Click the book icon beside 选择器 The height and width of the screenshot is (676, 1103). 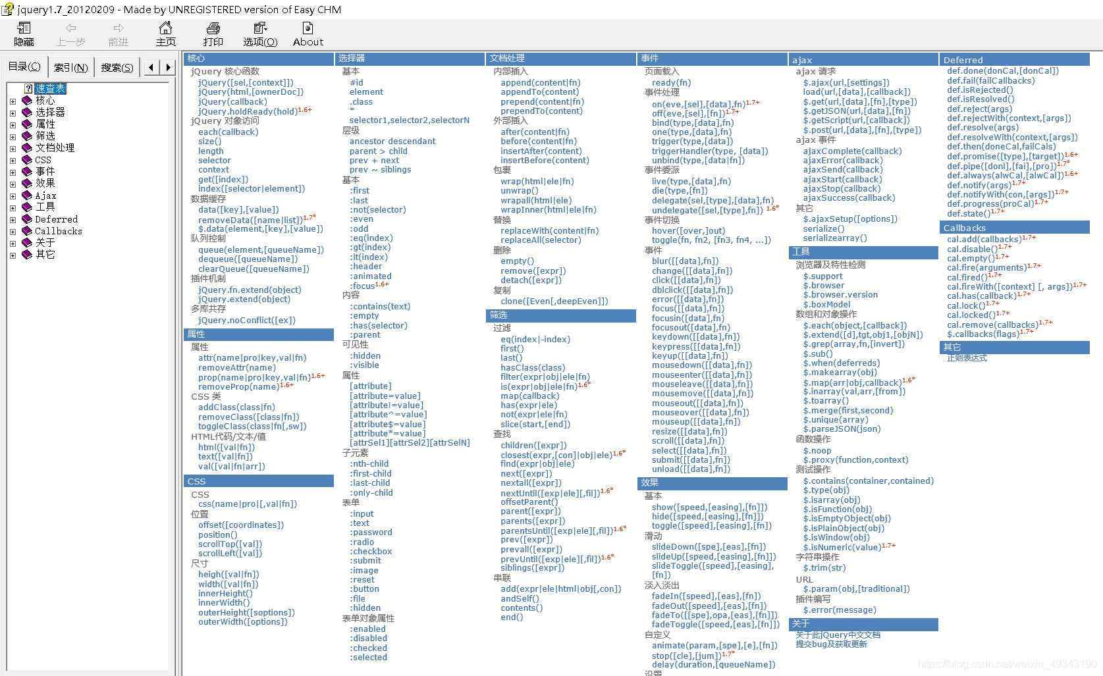coord(27,112)
